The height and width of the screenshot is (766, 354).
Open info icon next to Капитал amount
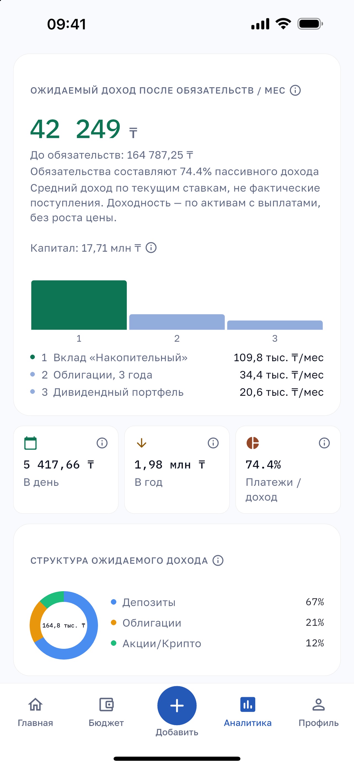point(151,247)
